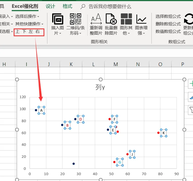
Task: Select column header K
Action: pyautogui.click(x=71, y=64)
